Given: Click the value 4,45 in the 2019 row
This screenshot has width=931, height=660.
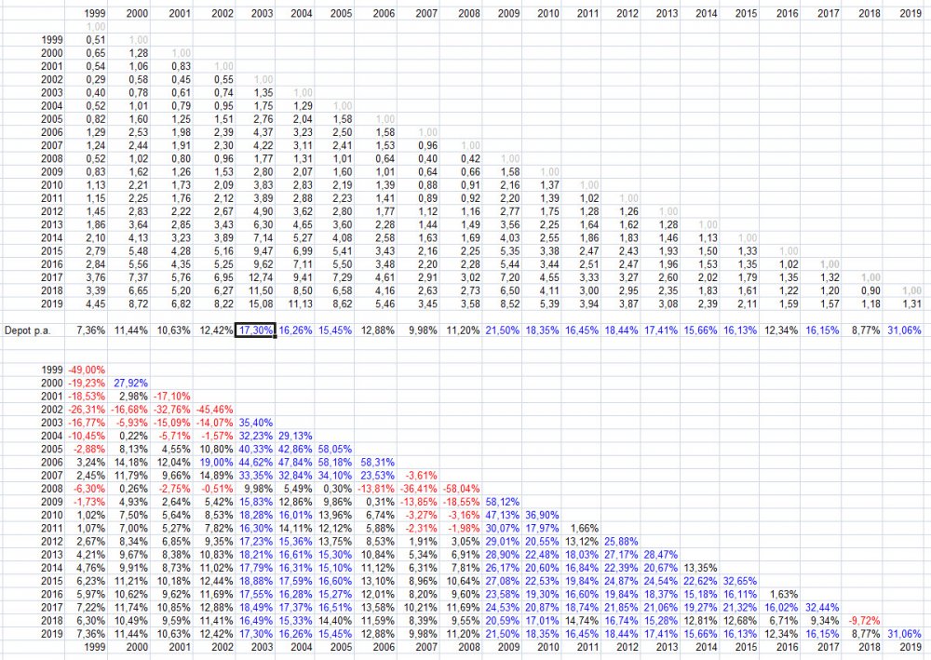Looking at the screenshot, I should coord(96,303).
